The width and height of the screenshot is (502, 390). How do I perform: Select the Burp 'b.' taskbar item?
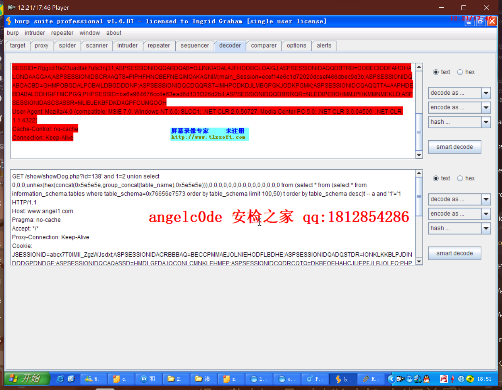coord(342,379)
